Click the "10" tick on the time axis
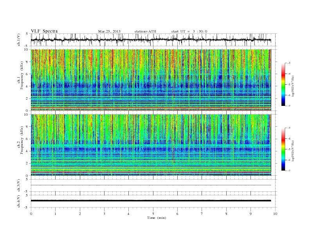Viewport: 310px width, 240px height. pyautogui.click(x=275, y=214)
